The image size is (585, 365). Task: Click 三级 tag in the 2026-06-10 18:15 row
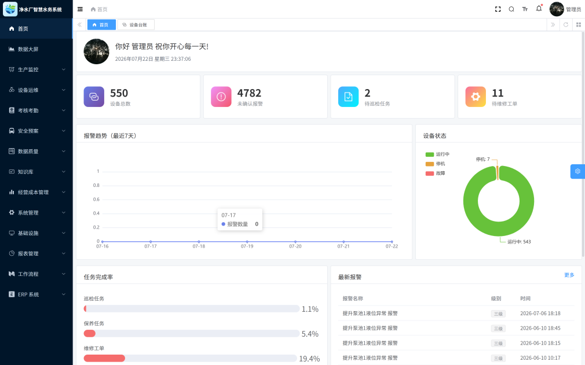498,344
